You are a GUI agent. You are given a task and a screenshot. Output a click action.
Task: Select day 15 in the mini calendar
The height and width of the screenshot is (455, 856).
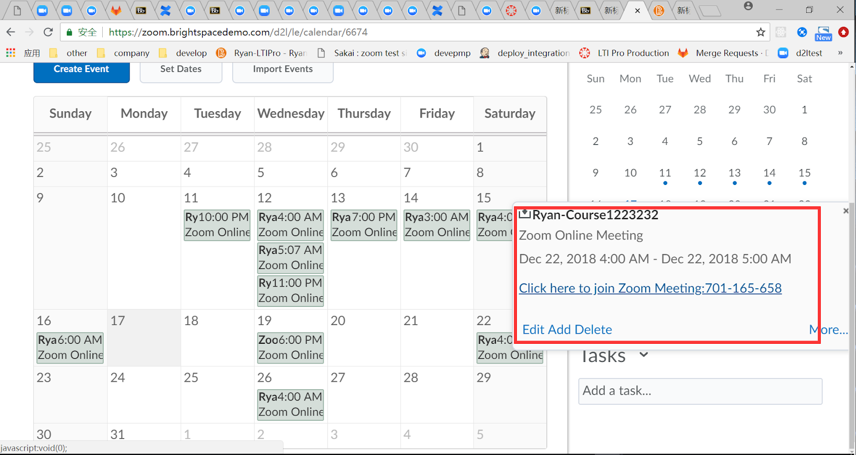pyautogui.click(x=805, y=173)
